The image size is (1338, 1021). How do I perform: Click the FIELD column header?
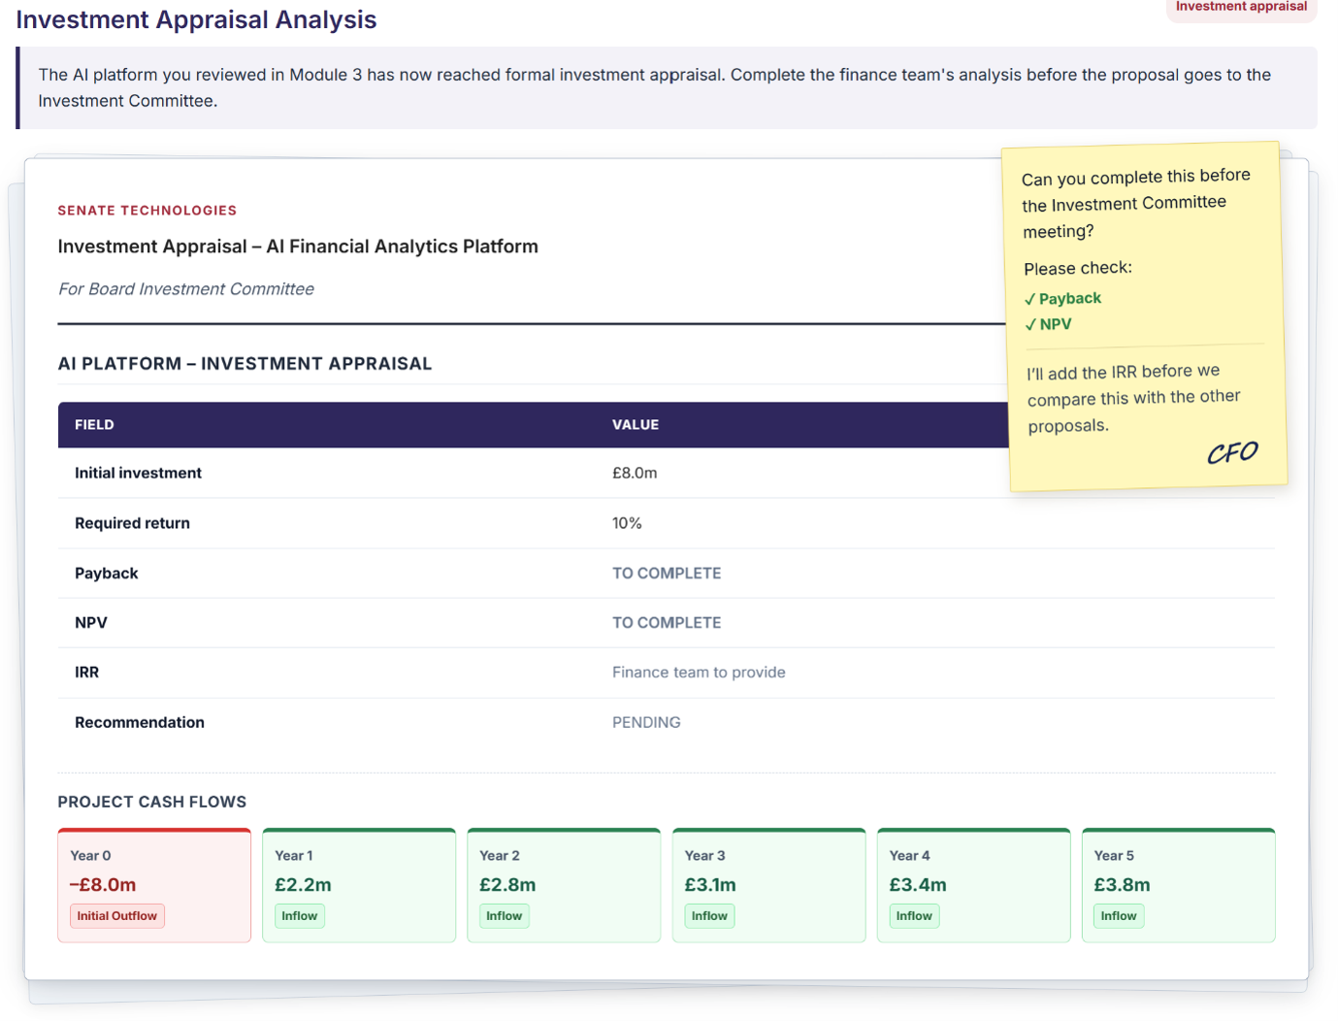coord(94,425)
